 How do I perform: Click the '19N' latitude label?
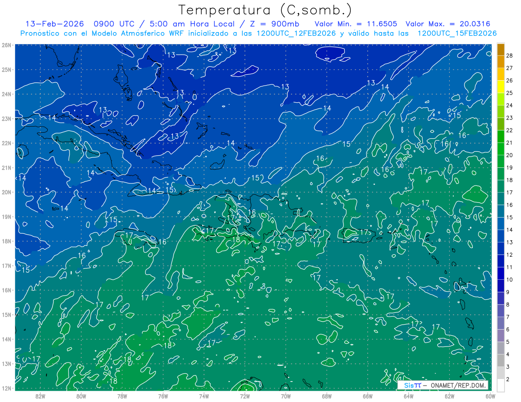click(6, 216)
